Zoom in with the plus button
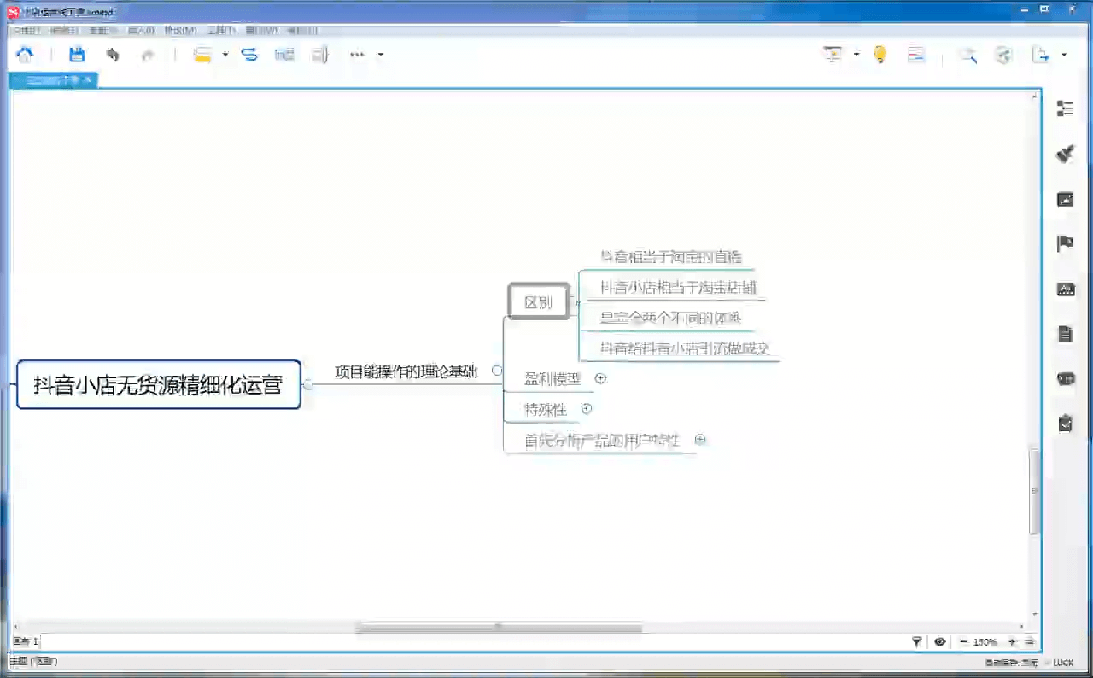Screen dimensions: 1093x678 [x=1013, y=641]
